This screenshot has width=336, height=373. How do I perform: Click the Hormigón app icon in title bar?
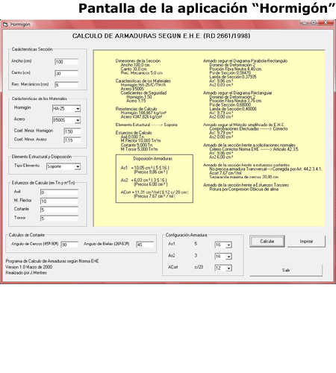[x=5, y=25]
